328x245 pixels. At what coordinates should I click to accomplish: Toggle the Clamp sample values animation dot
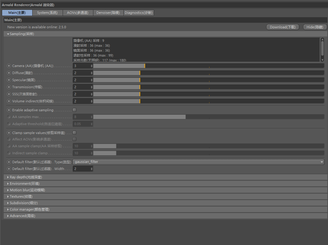(9, 133)
